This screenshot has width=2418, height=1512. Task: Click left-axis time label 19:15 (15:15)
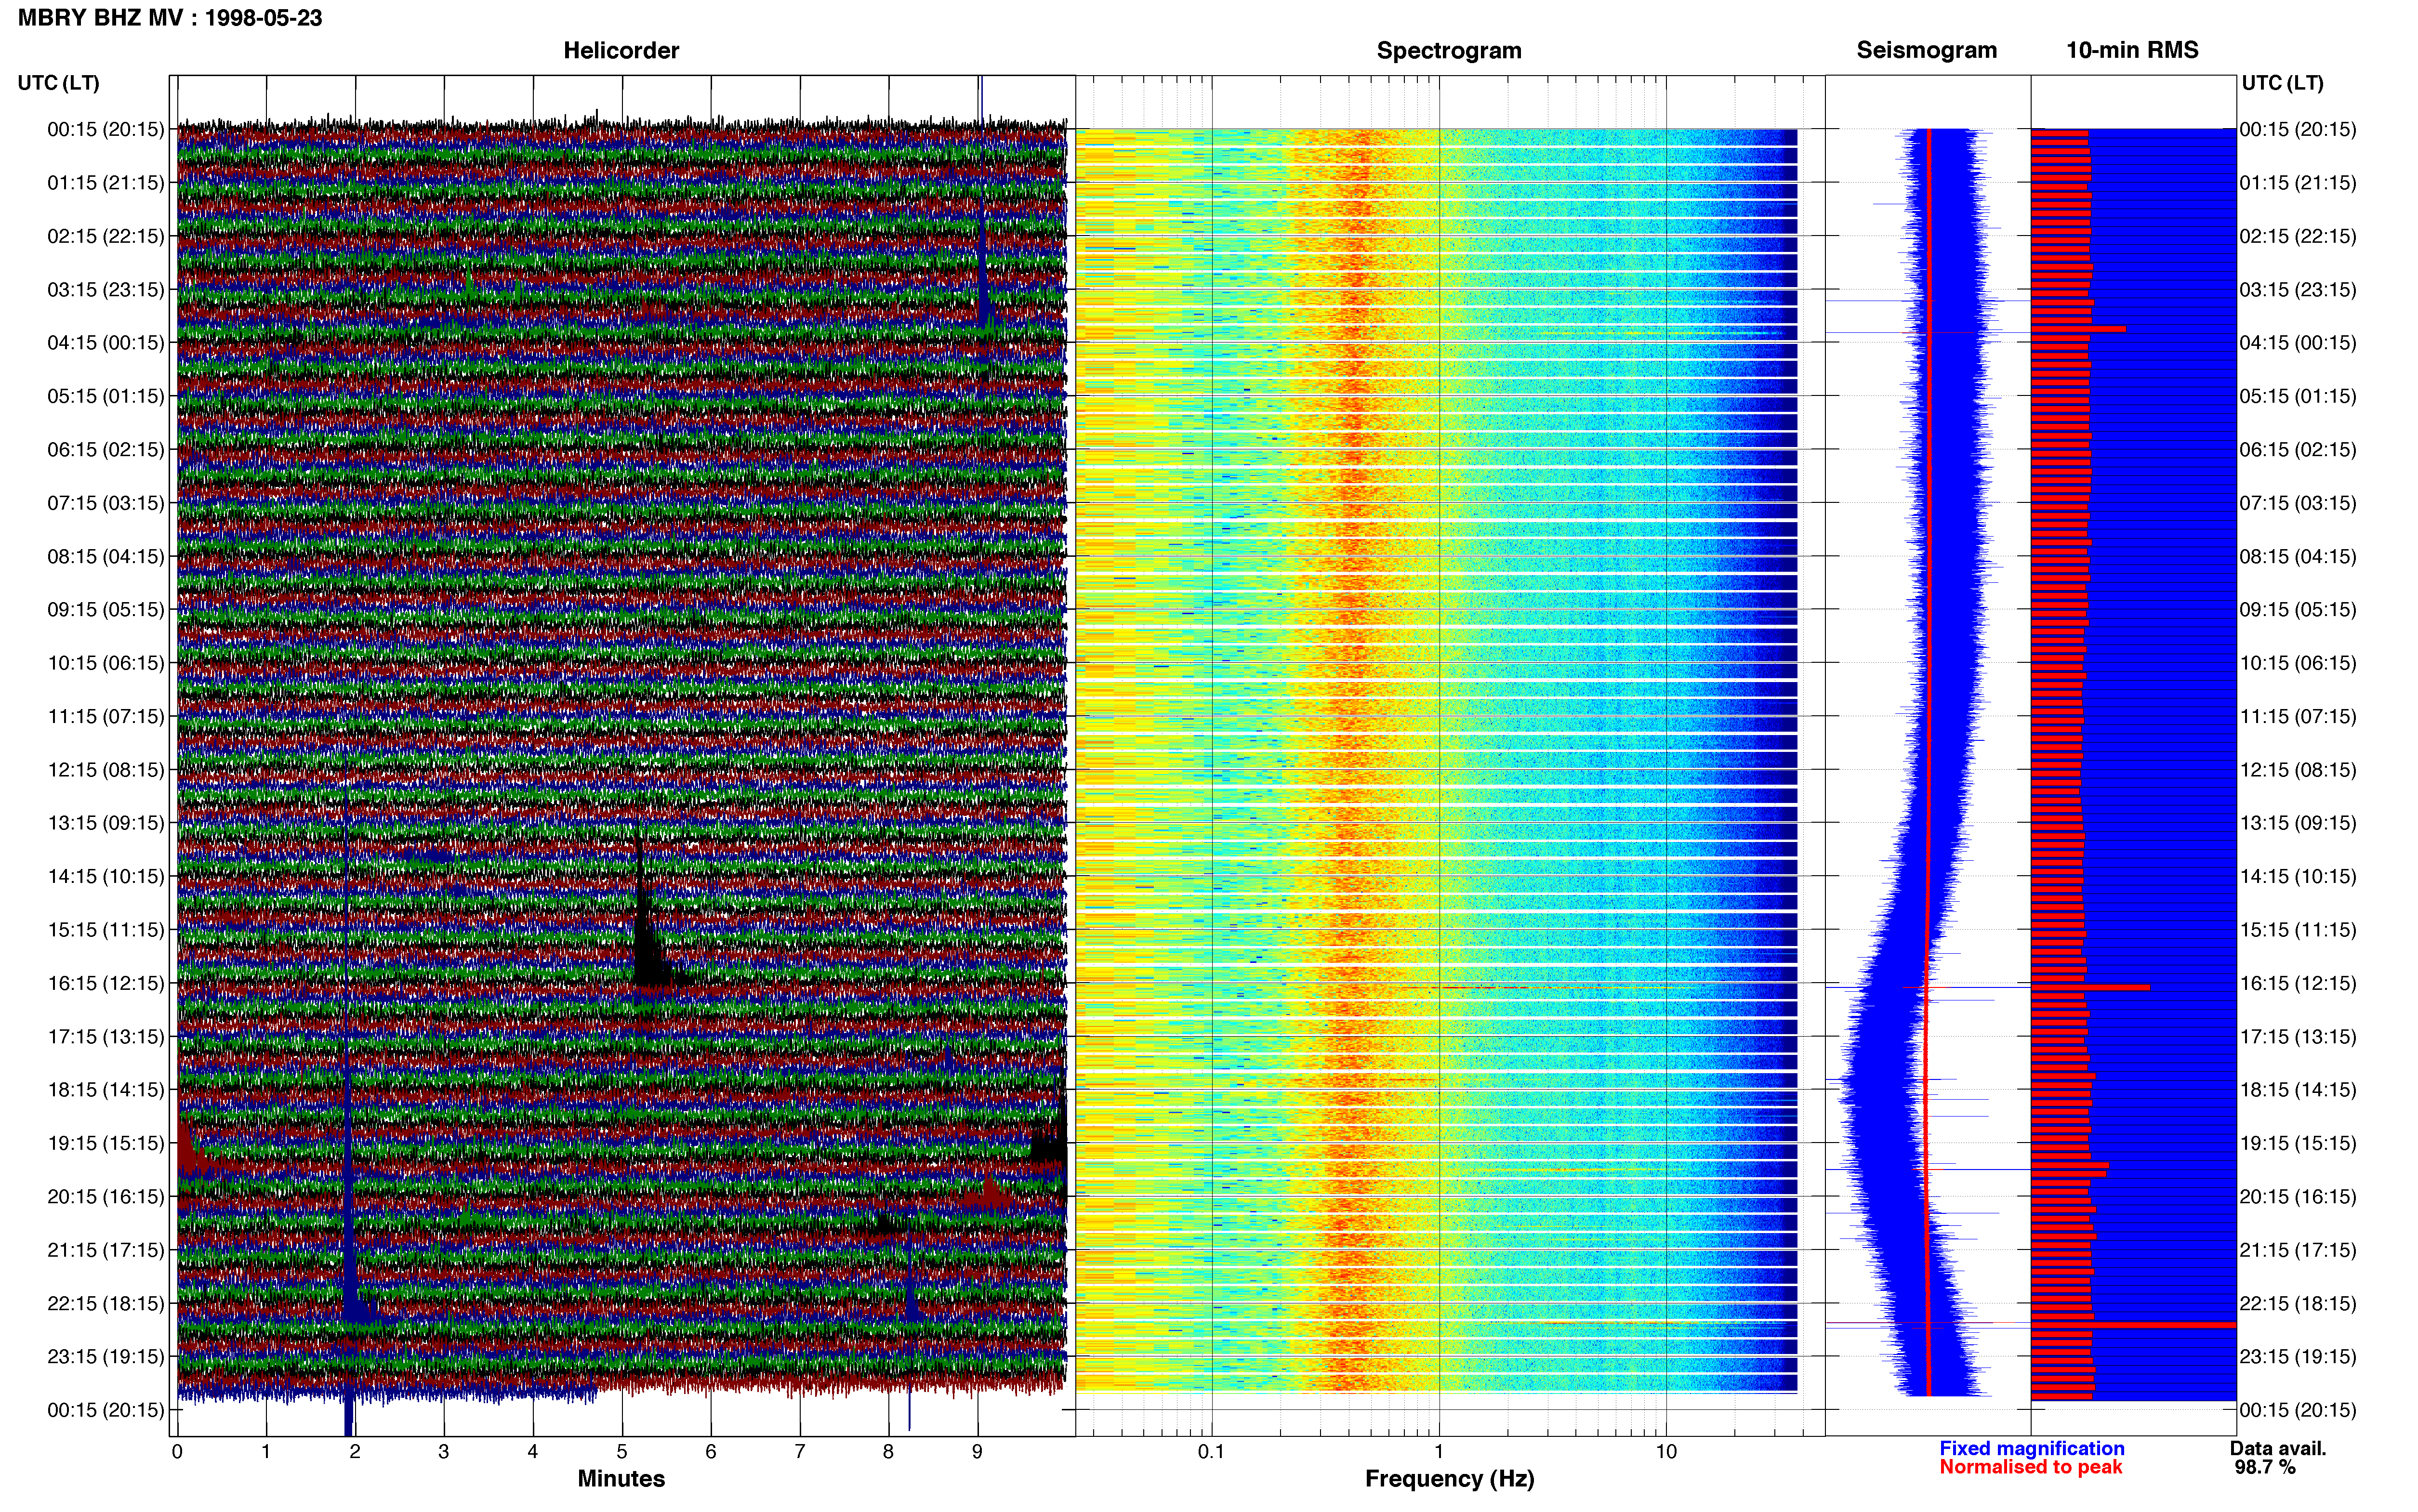pos(106,1143)
